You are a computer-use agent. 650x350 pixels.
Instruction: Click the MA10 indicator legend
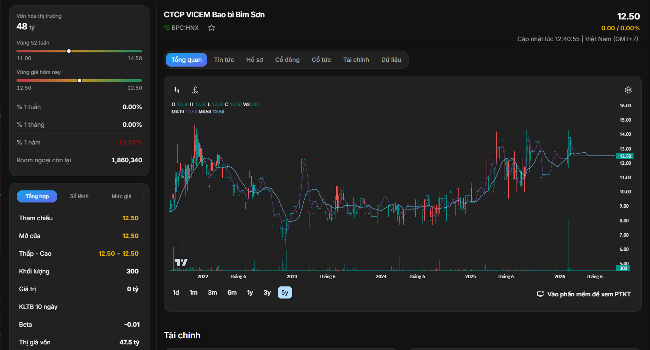pyautogui.click(x=184, y=112)
